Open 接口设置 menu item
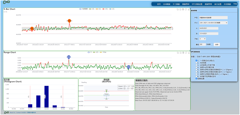 pos(218,4)
